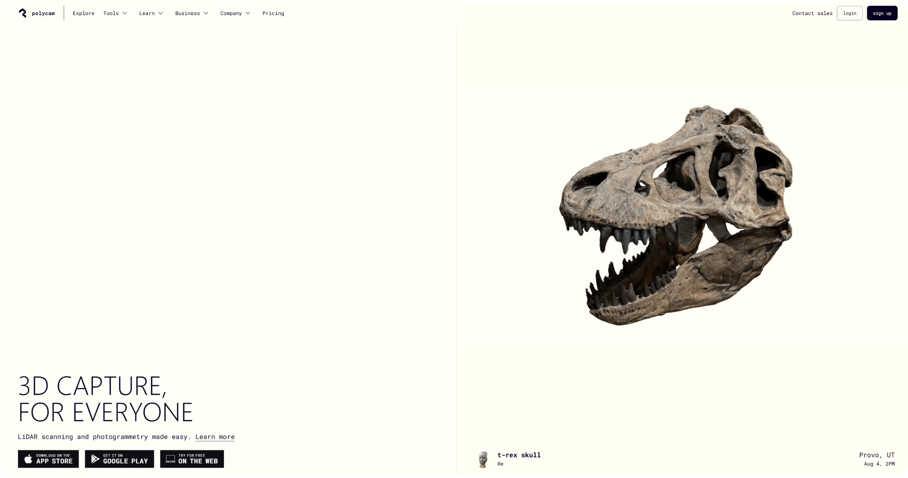Expand the Learn dropdown menu
This screenshot has width=908, height=478.
(151, 14)
